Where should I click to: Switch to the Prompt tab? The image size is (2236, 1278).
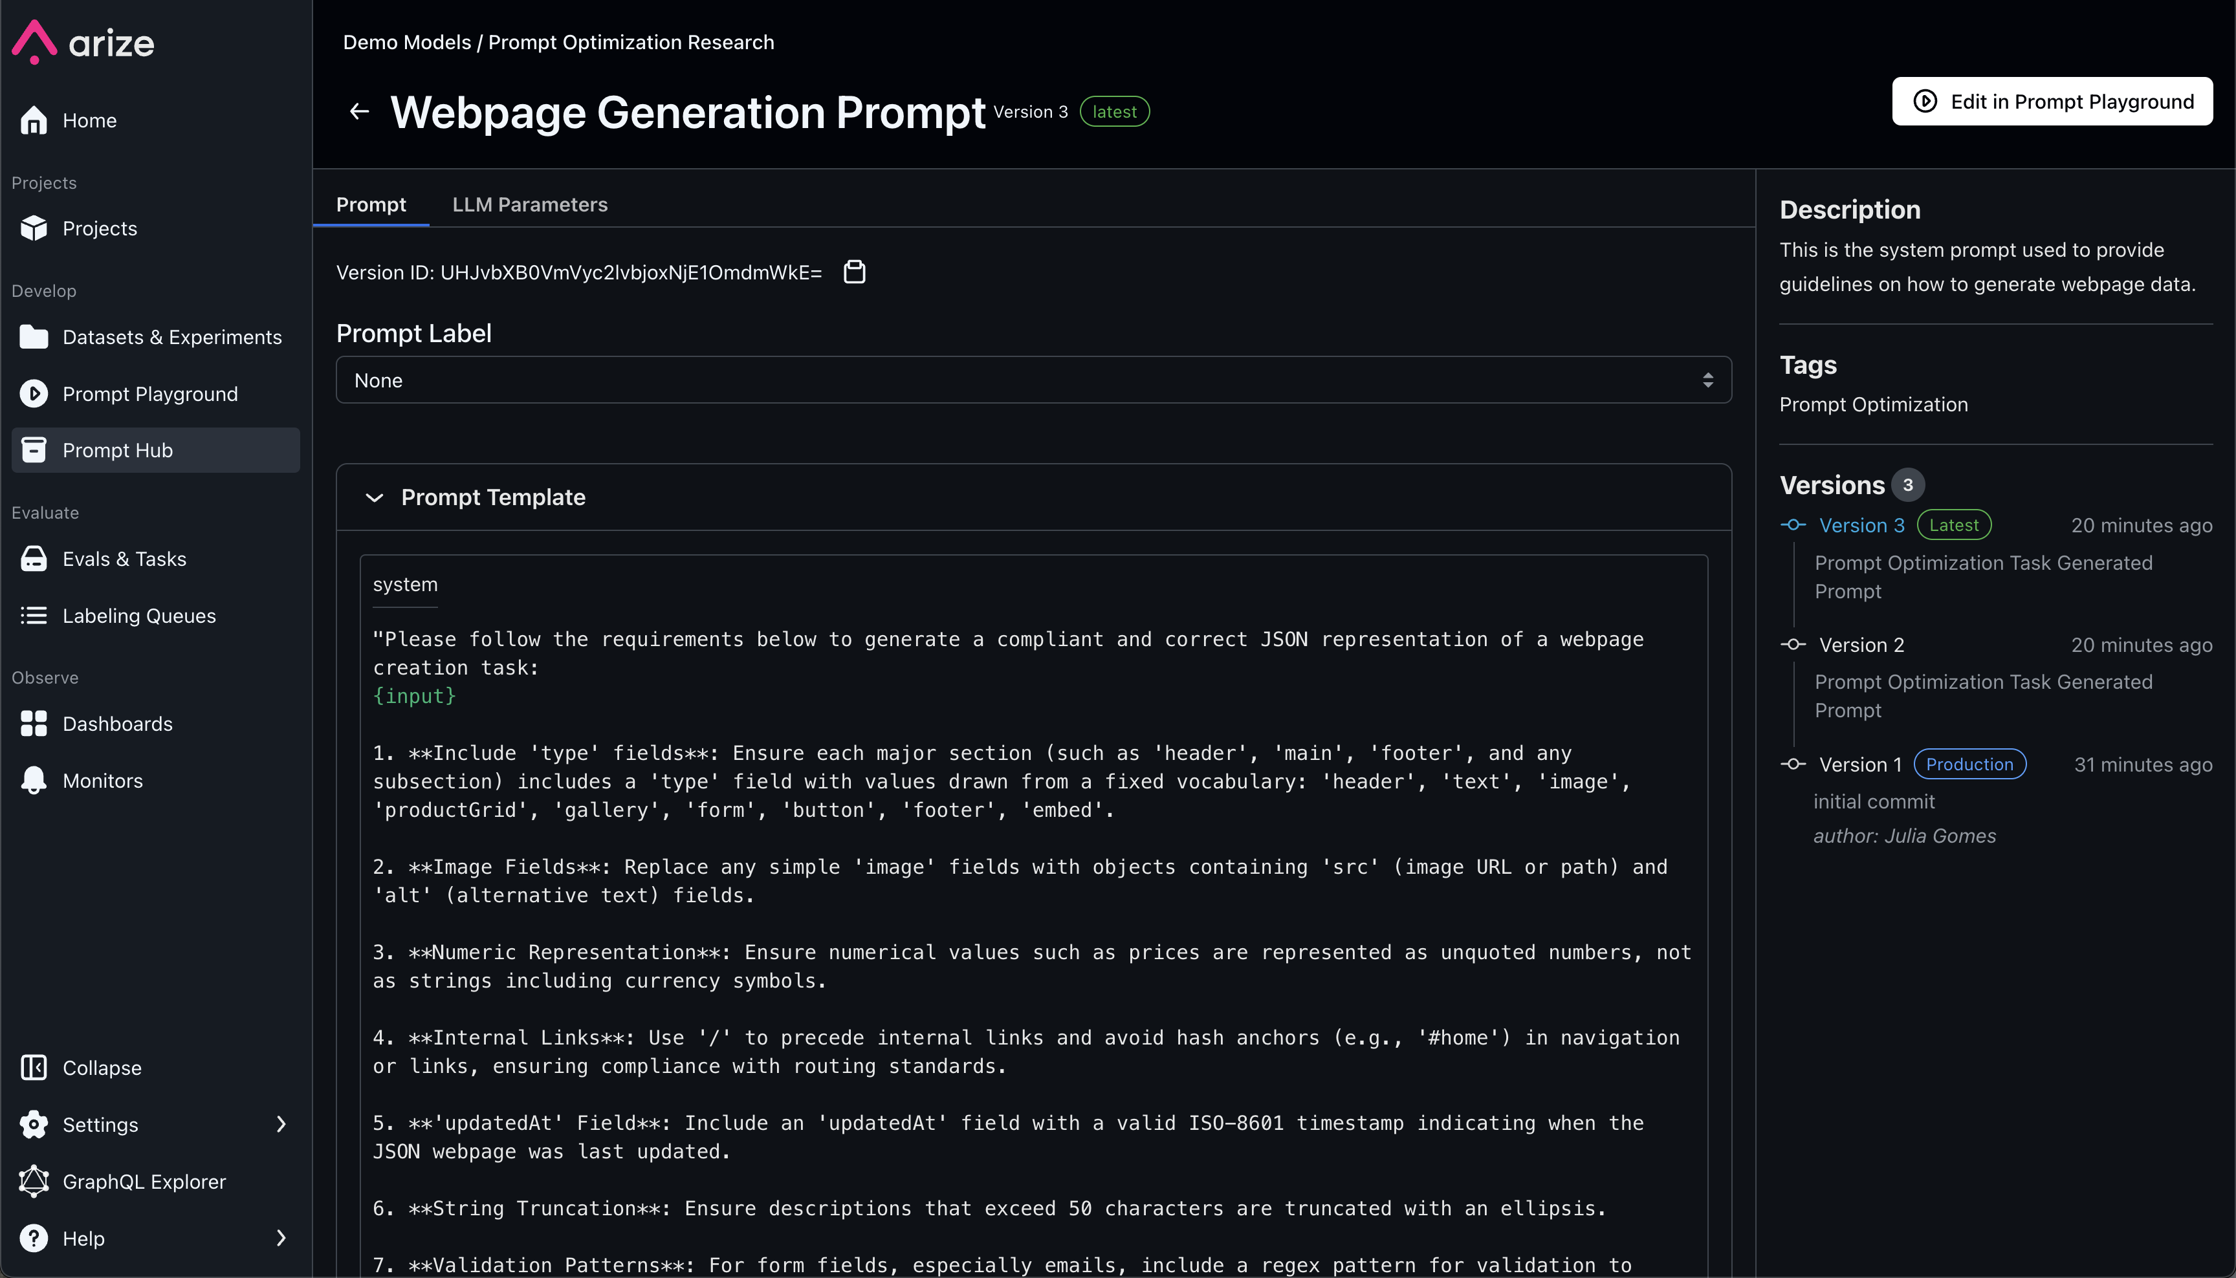tap(371, 204)
